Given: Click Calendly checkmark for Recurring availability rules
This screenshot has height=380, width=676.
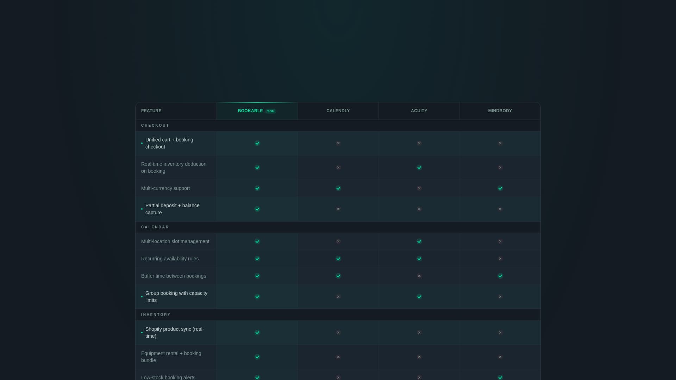Looking at the screenshot, I should click(338, 259).
